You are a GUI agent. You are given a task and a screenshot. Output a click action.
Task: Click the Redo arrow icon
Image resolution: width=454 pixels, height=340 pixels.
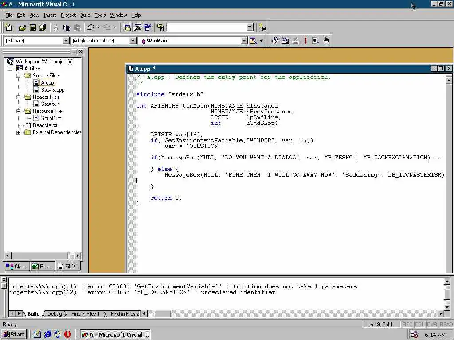click(x=107, y=27)
